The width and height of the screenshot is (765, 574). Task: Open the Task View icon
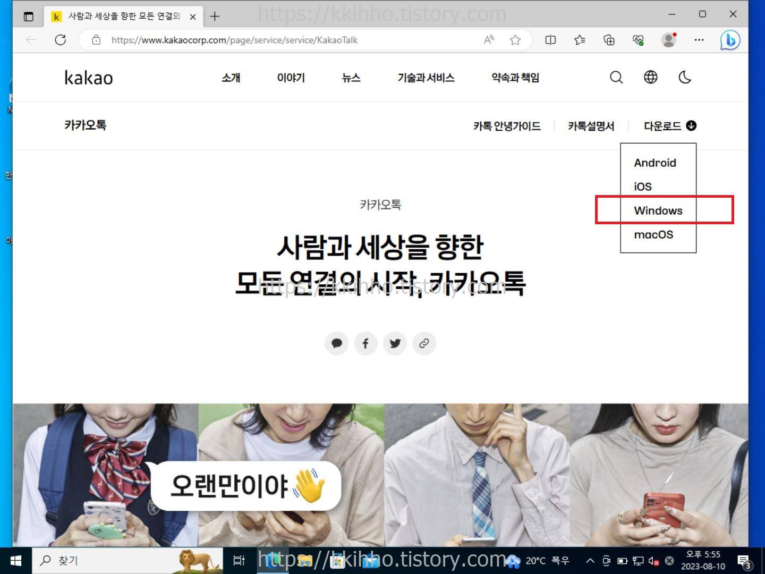(x=239, y=561)
